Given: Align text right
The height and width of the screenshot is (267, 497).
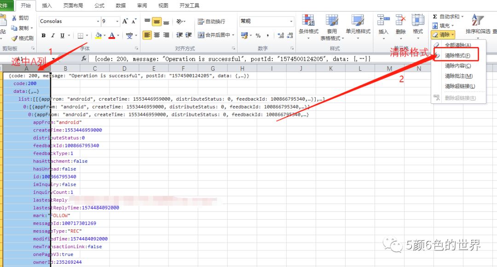Looking at the screenshot, I should click(166, 35).
